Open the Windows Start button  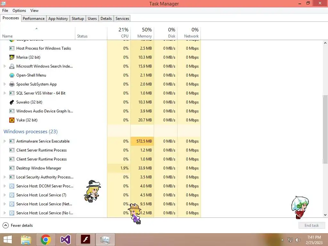coord(8,240)
